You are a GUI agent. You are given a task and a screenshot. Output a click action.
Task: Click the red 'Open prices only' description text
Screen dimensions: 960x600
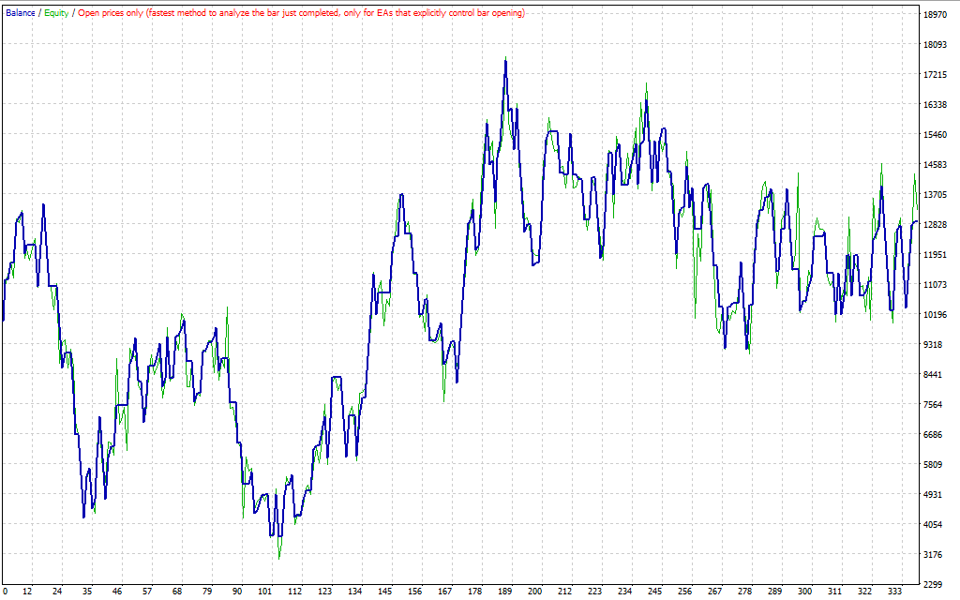pos(301,13)
